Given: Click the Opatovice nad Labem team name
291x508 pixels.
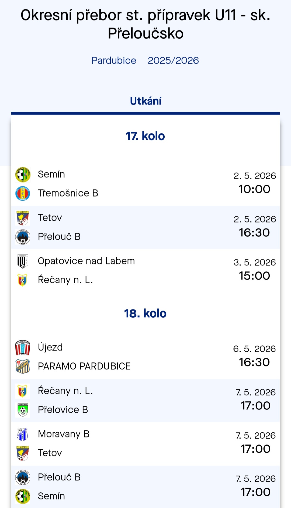Looking at the screenshot, I should coord(86,261).
